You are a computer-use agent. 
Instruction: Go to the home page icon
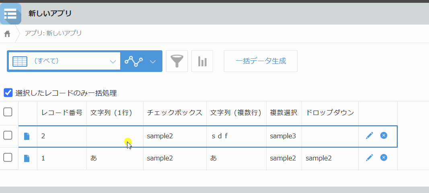pyautogui.click(x=7, y=34)
